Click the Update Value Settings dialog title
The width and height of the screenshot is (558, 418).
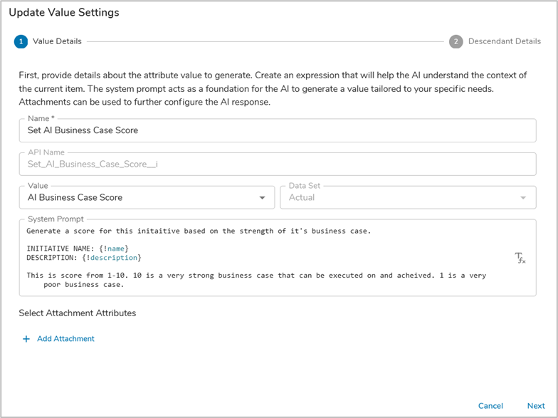(x=64, y=13)
